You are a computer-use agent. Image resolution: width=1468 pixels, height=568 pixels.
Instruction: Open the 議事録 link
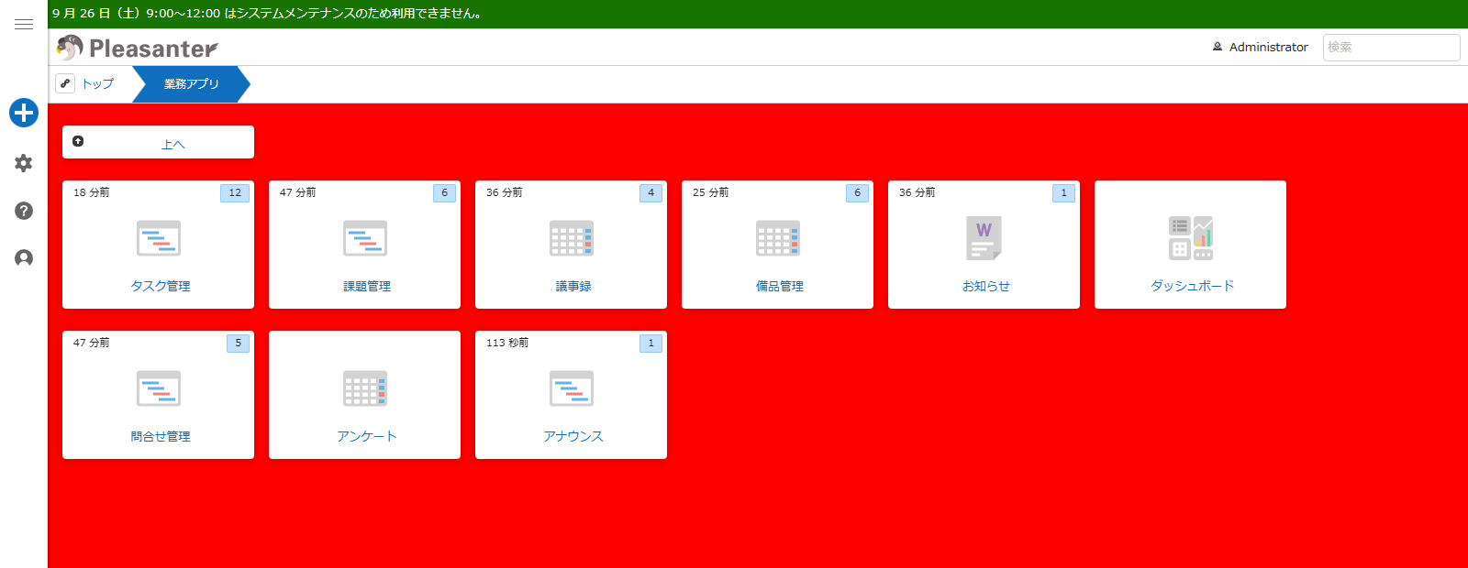573,286
